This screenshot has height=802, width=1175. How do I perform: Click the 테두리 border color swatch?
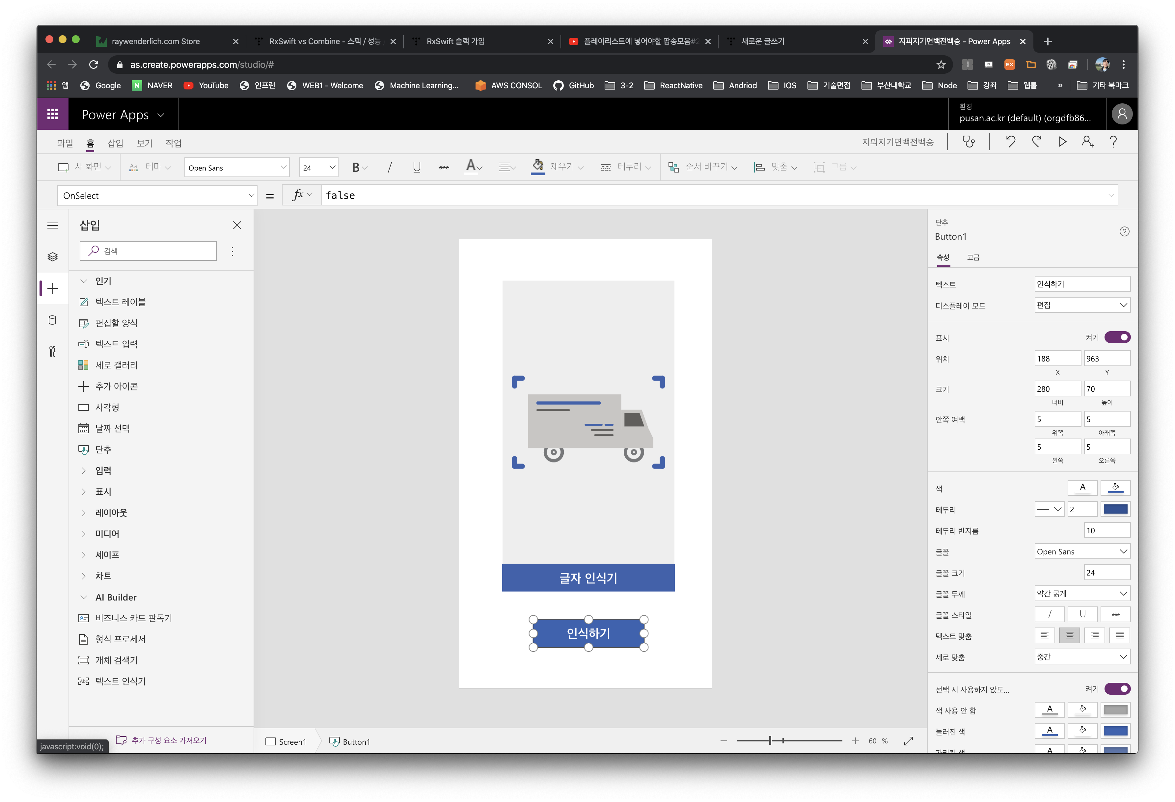pyautogui.click(x=1115, y=509)
